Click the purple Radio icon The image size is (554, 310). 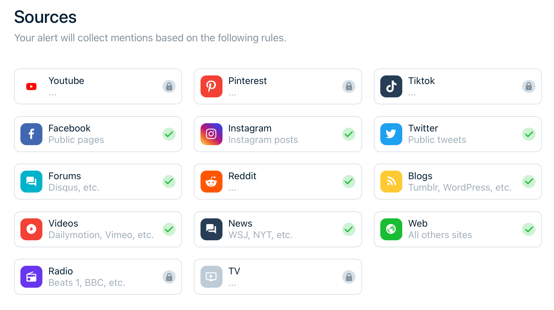tap(31, 277)
